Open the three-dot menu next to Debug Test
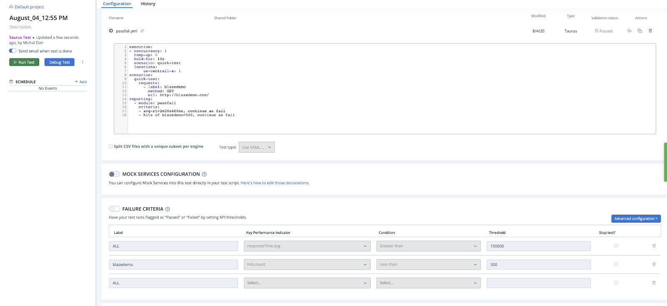The width and height of the screenshot is (667, 306). tap(83, 62)
